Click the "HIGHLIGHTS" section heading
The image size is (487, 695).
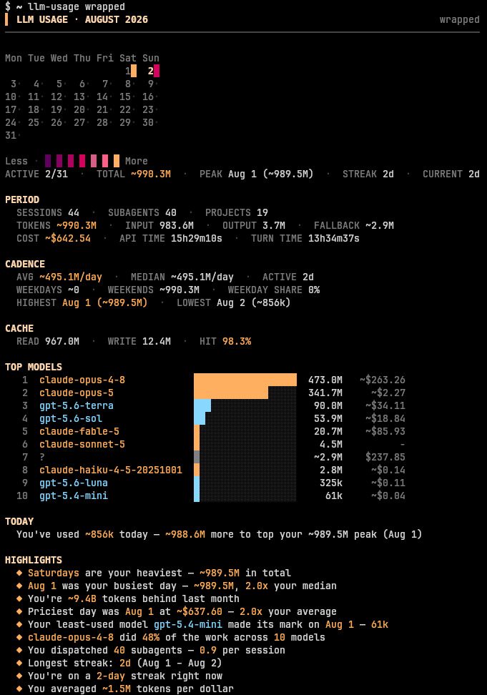[x=34, y=560]
